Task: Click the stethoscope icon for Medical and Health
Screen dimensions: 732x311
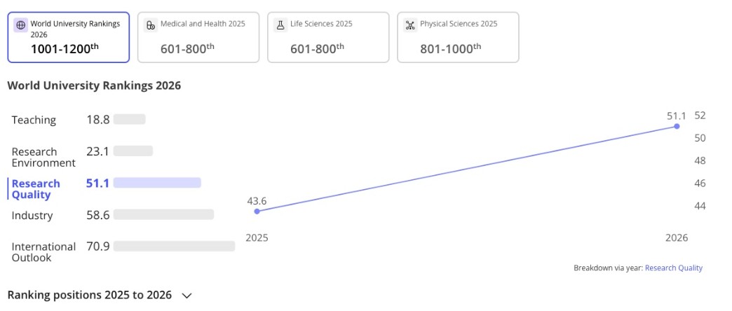Action: [151, 25]
